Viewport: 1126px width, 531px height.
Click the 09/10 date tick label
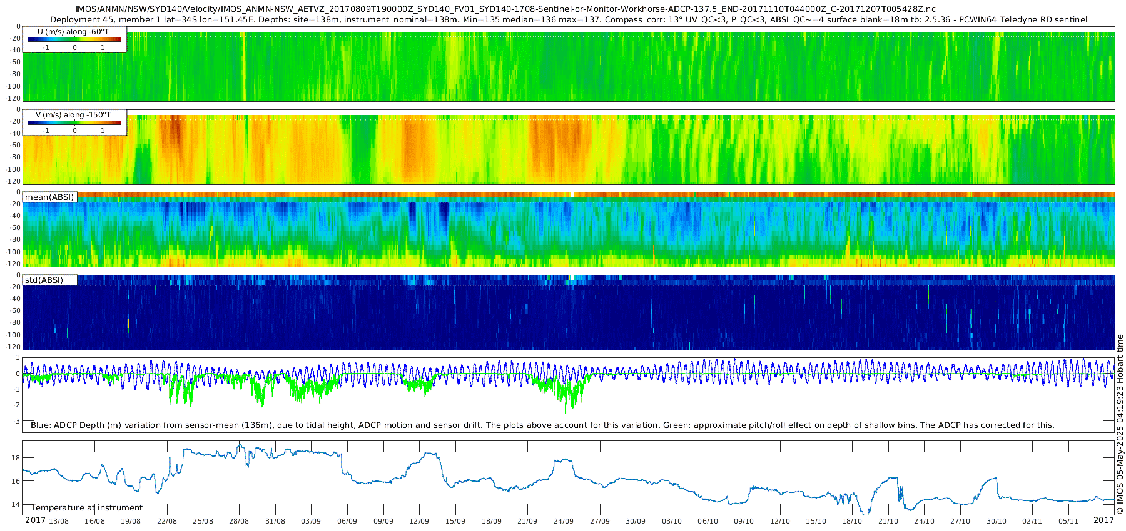click(744, 521)
